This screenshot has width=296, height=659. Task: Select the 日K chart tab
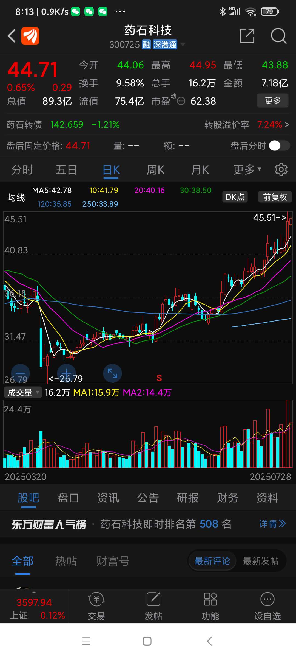tap(111, 170)
